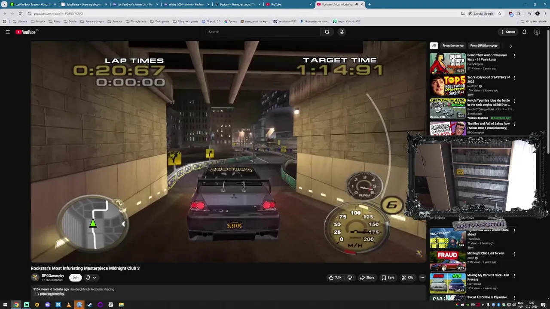Image resolution: width=550 pixels, height=309 pixels.
Task: Open options for Grand Theft Auto Chinatown Wars video
Action: coord(514,56)
